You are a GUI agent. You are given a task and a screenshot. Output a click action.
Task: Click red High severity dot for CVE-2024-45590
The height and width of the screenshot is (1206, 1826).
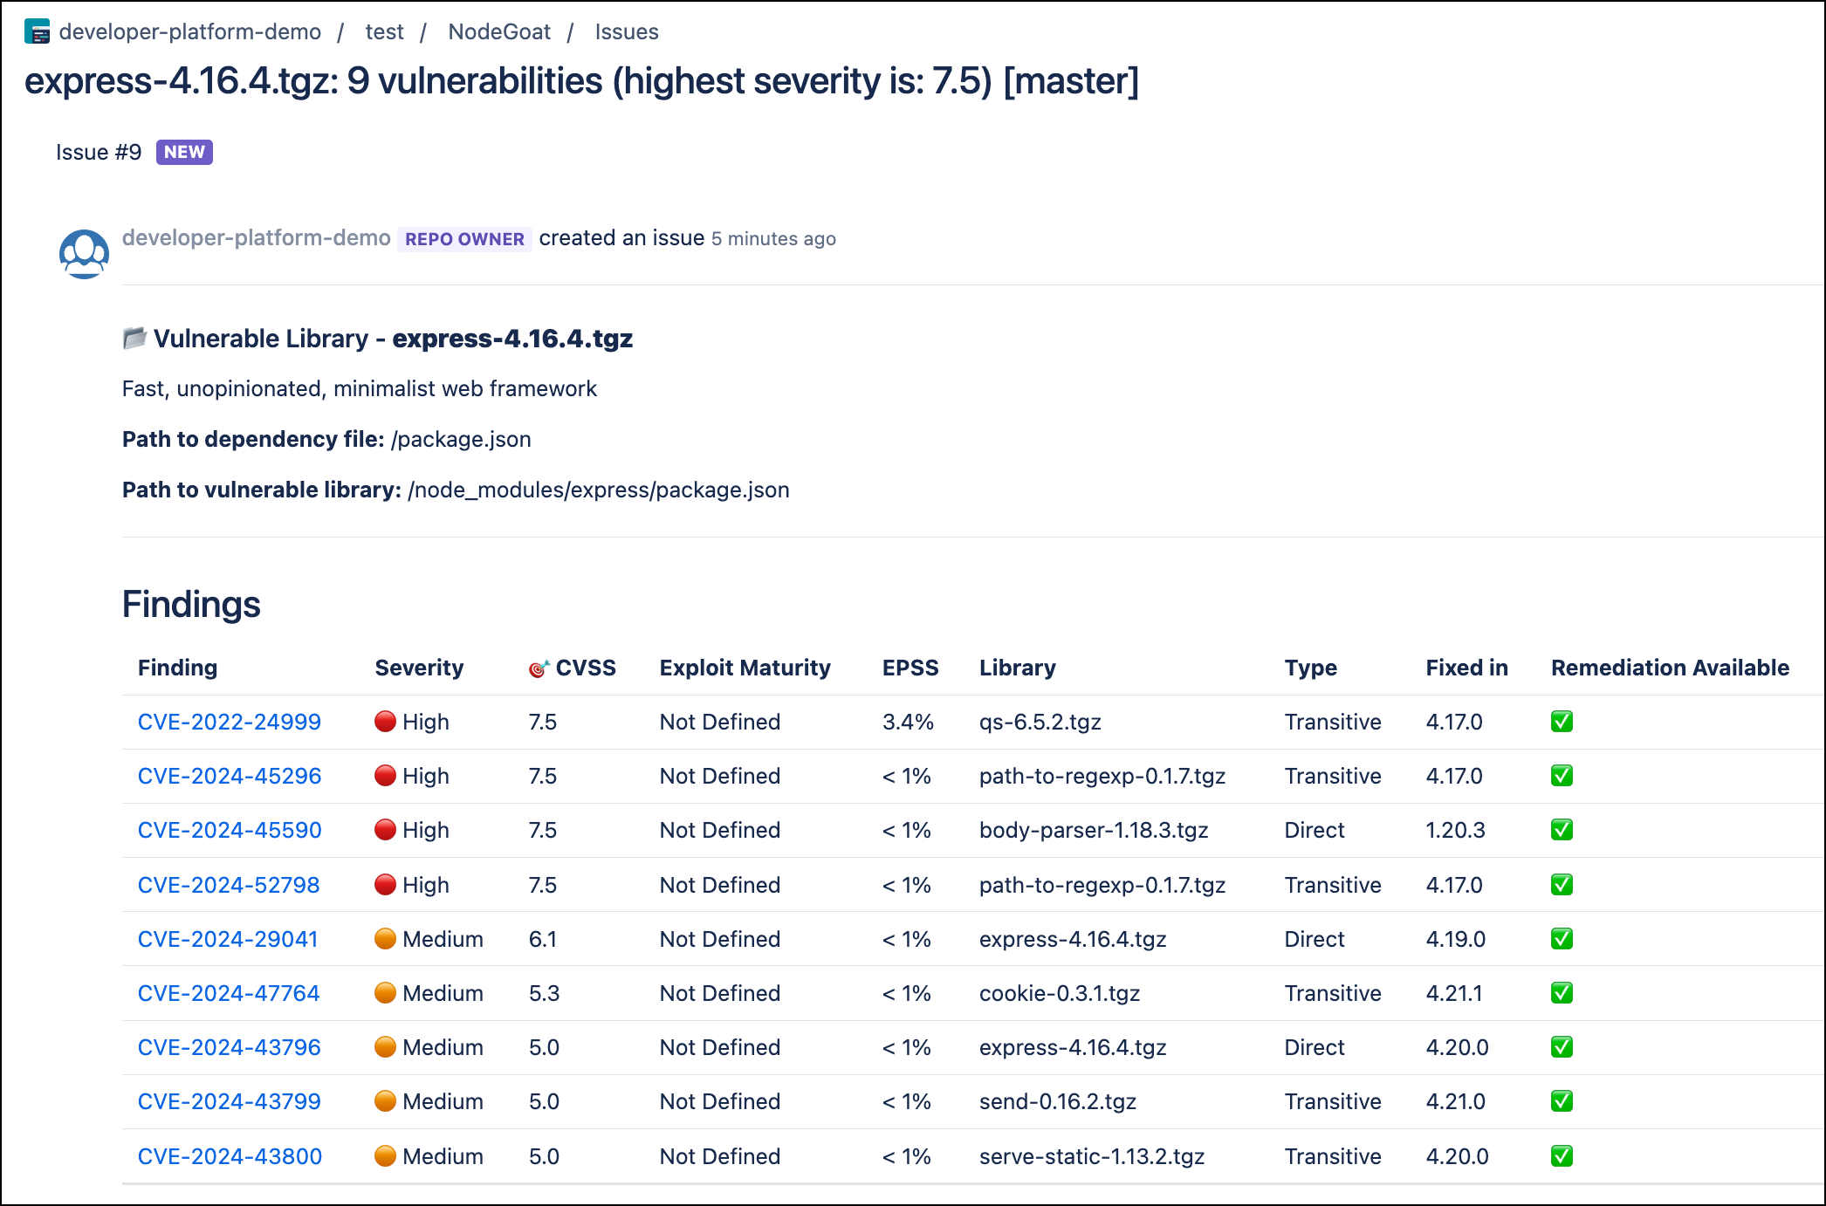point(385,830)
